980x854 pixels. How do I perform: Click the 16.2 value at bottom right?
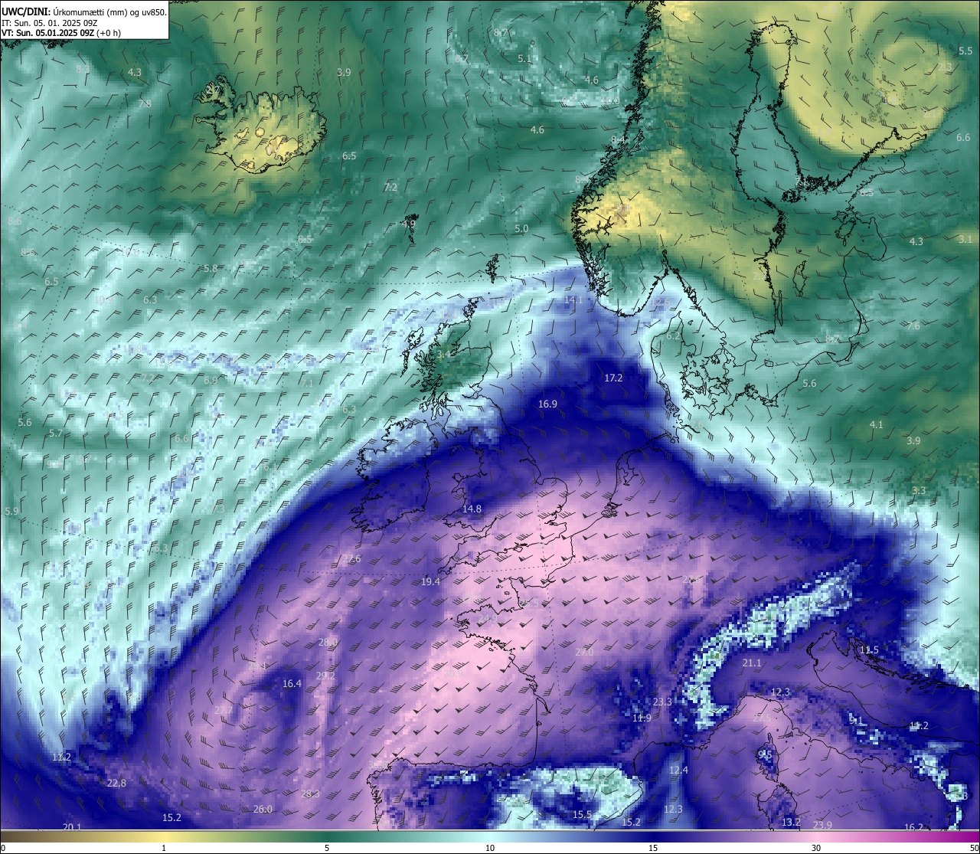(x=913, y=826)
